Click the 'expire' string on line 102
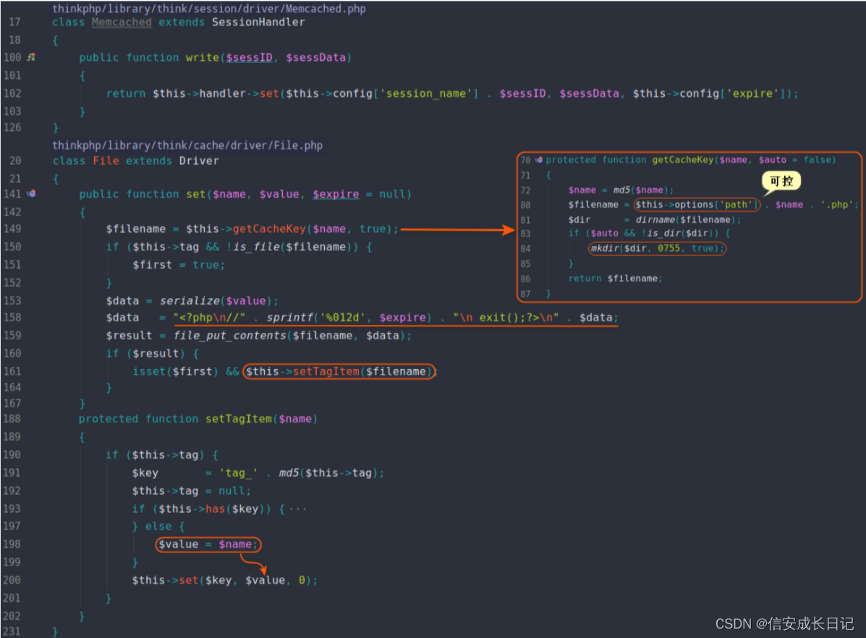 (753, 93)
